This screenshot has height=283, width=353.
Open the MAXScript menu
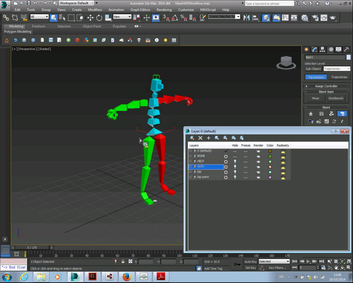(208, 9)
